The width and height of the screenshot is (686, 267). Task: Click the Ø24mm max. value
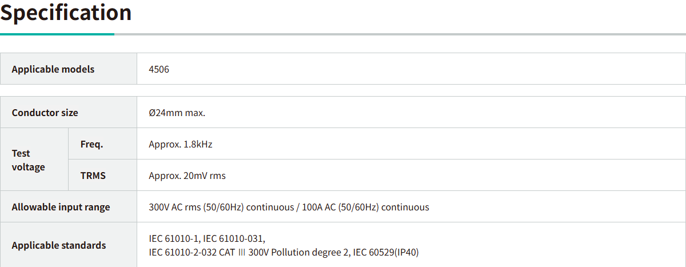coord(177,113)
